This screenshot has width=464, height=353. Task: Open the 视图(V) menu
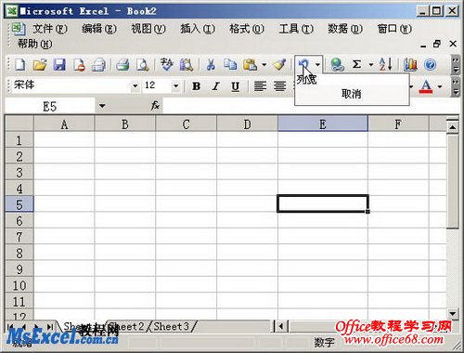point(148,29)
